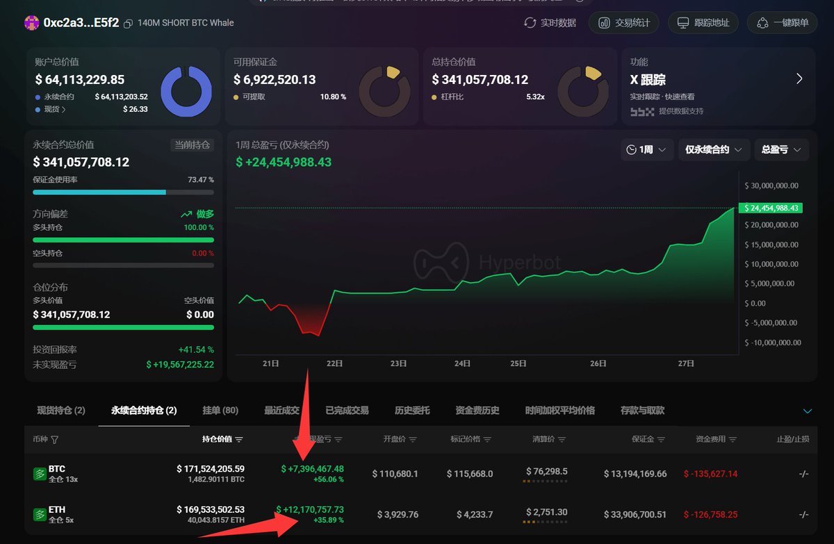The image size is (834, 544).
Task: Click BTC margin $13,194,169.66
Action: click(x=635, y=474)
